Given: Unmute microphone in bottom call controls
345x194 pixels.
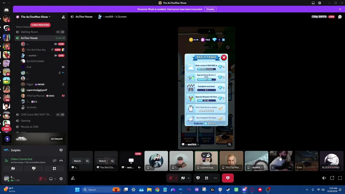Looking at the screenshot, I should [171, 178].
